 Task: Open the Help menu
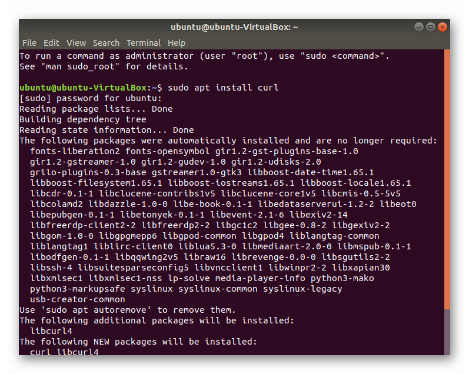click(177, 43)
